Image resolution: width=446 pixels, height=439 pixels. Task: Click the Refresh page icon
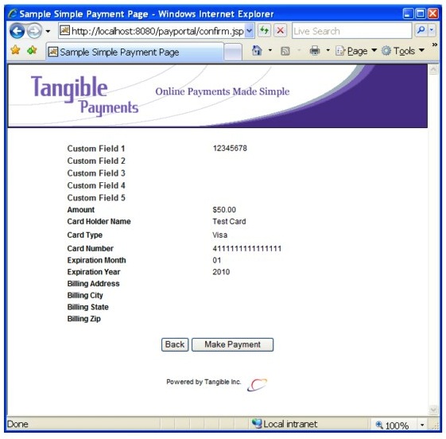pyautogui.click(x=264, y=30)
